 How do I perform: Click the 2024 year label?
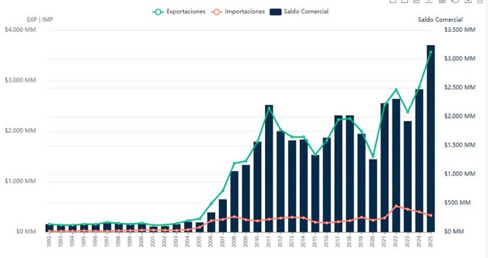(x=419, y=241)
